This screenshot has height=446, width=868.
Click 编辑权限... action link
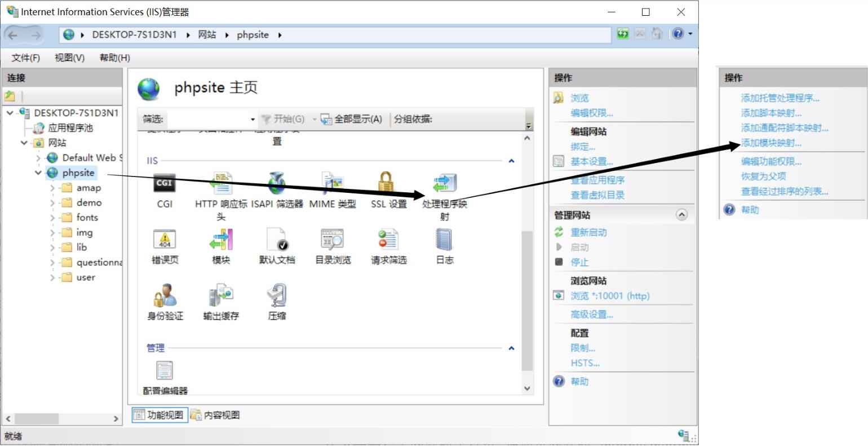pyautogui.click(x=592, y=113)
